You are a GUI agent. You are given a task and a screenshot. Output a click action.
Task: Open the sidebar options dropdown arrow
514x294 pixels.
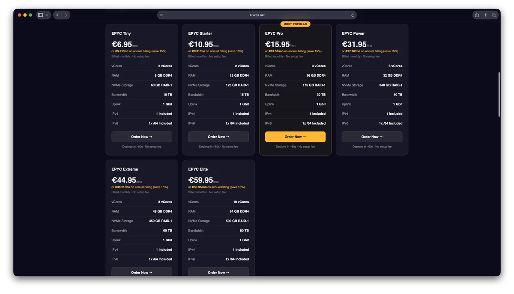47,15
